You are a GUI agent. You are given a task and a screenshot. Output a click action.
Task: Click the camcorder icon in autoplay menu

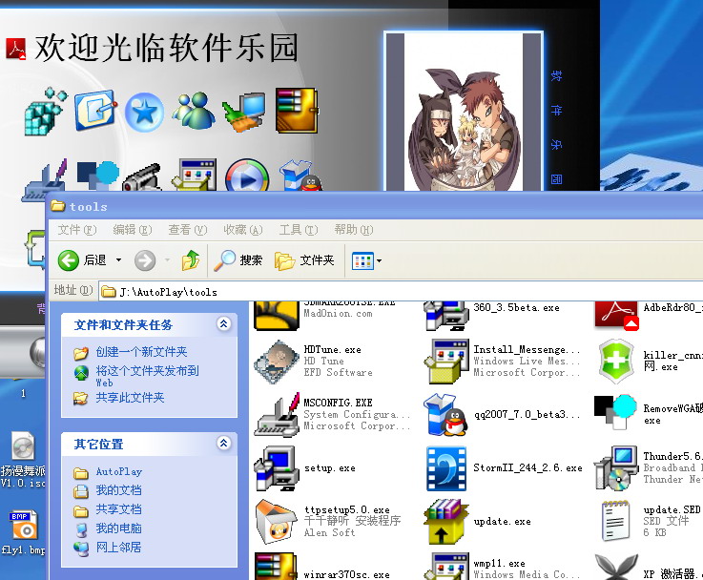tap(142, 177)
